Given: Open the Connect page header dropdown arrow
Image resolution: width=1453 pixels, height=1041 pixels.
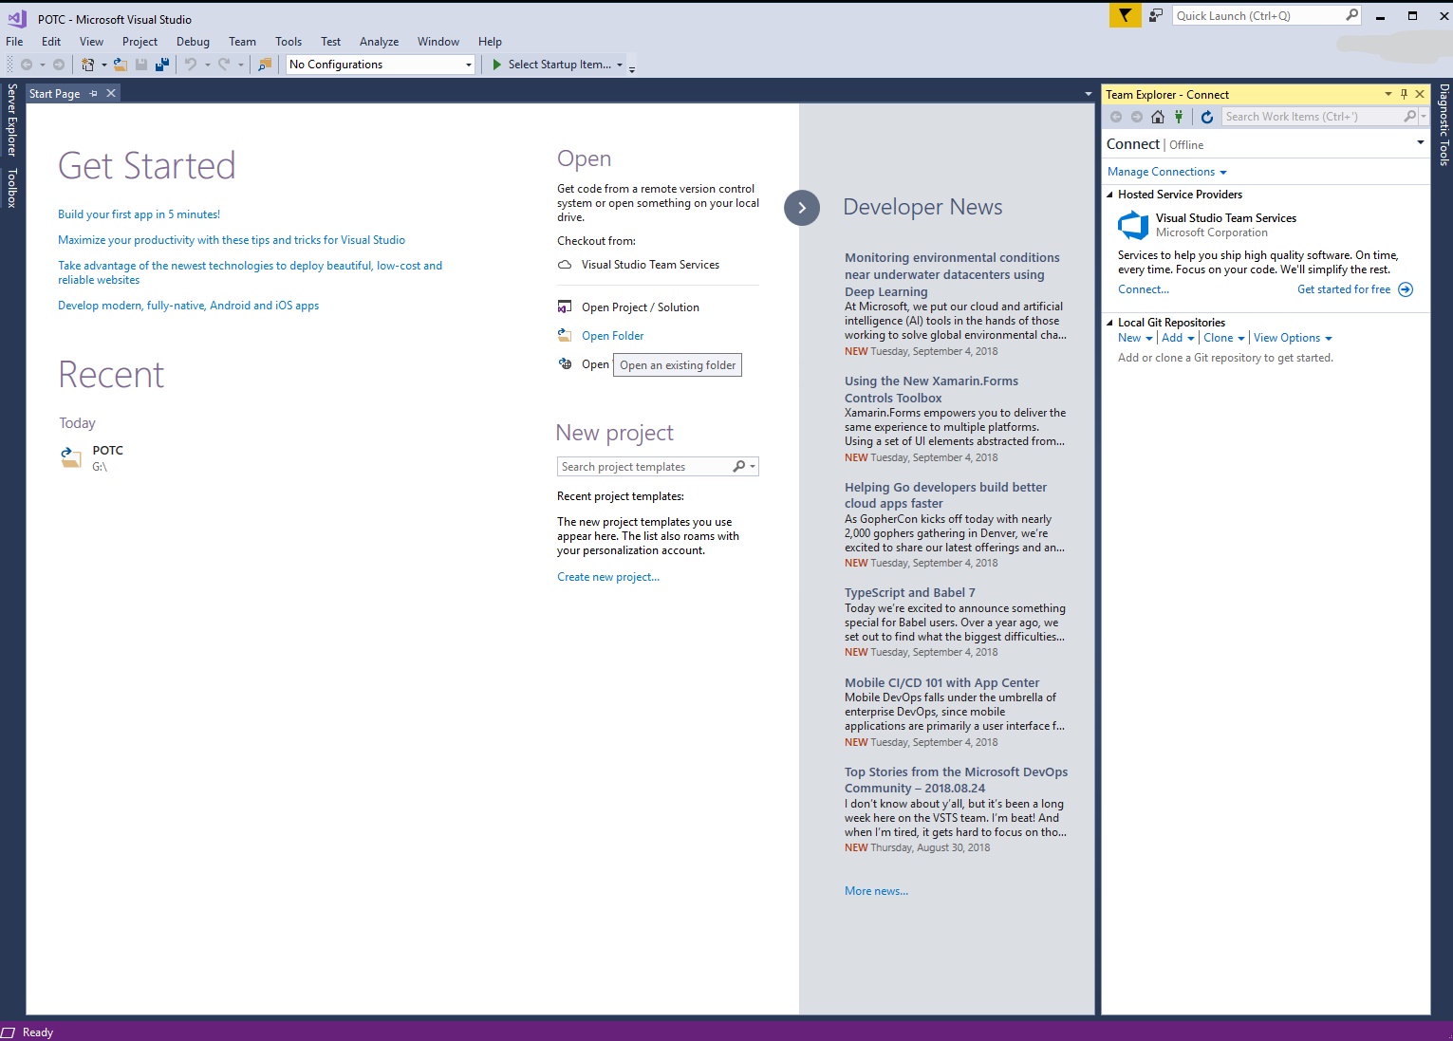Looking at the screenshot, I should coord(1421,142).
